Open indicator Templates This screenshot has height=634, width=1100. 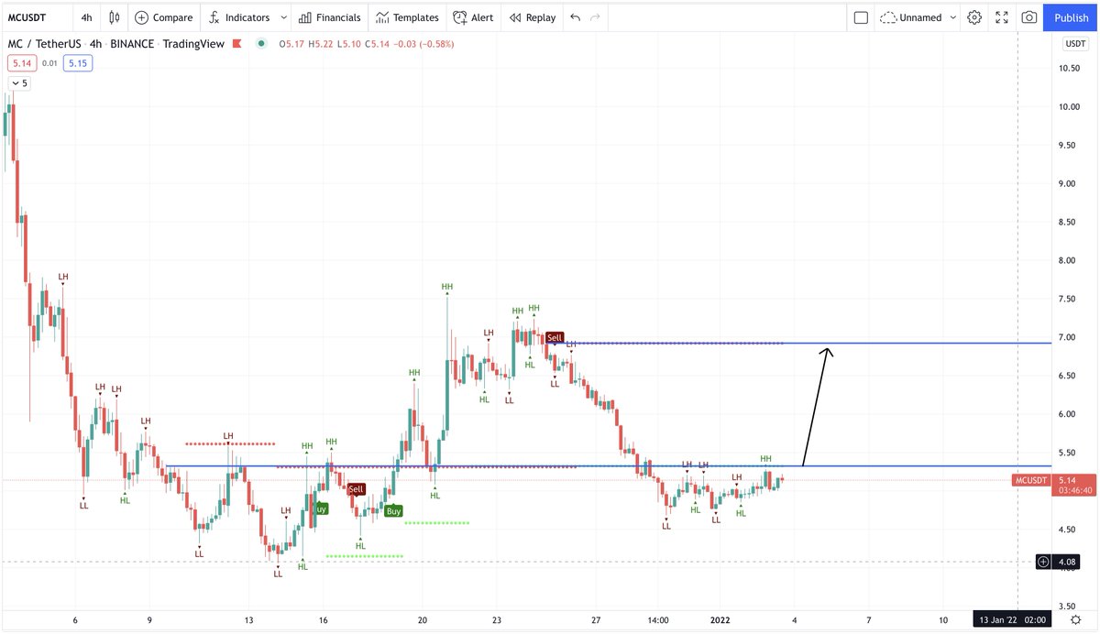pos(407,17)
